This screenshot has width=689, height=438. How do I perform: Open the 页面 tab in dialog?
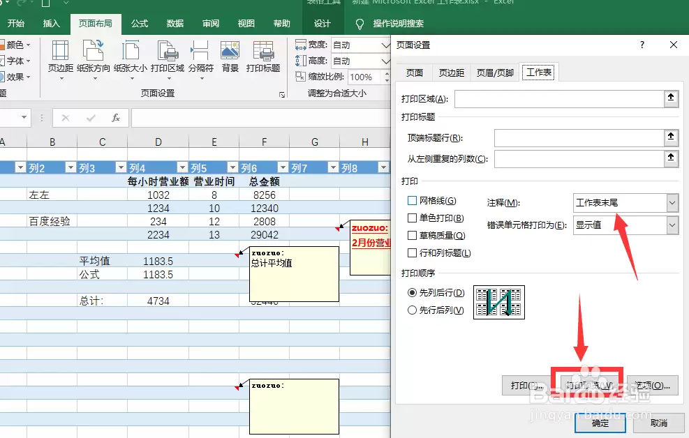coord(415,73)
